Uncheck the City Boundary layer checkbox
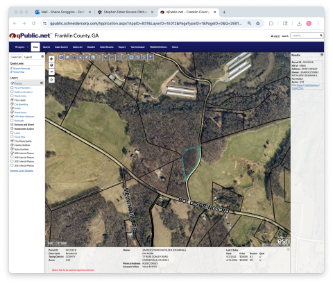Screen dimensions: 333x284 tap(12, 104)
